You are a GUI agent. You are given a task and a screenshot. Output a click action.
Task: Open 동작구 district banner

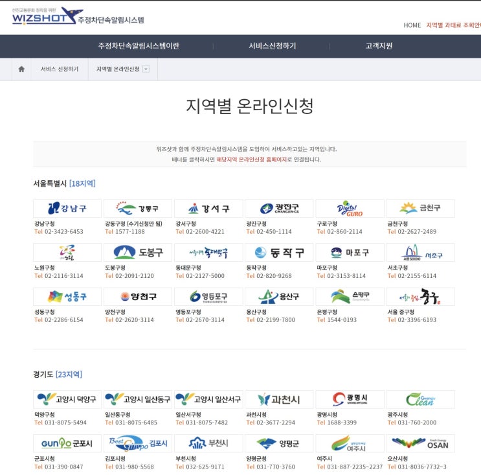(x=279, y=252)
